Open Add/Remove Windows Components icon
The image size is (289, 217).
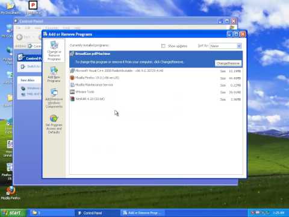pyautogui.click(x=54, y=93)
